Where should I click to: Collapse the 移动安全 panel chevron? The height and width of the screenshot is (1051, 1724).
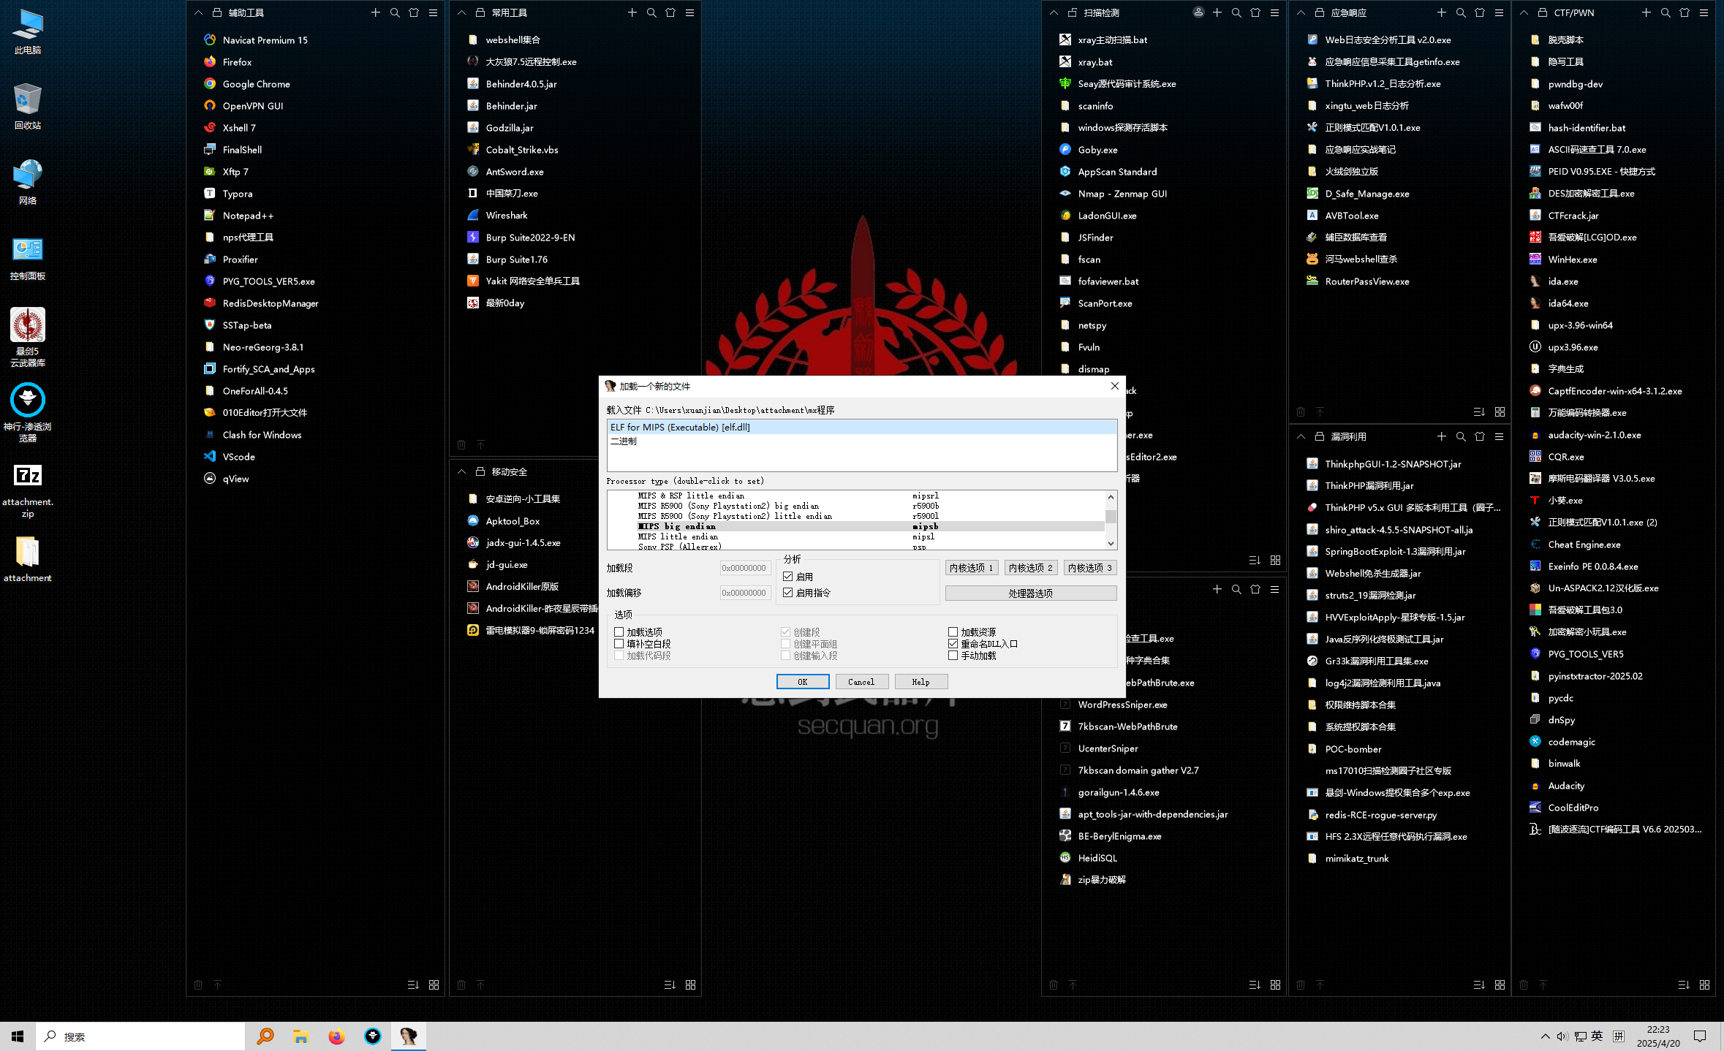pos(461,472)
